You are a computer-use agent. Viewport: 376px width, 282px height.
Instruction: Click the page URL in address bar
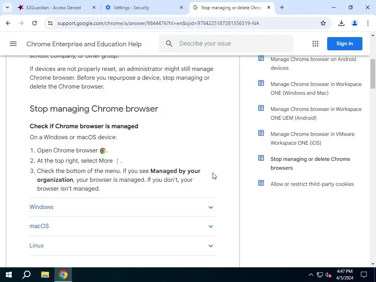tap(158, 23)
